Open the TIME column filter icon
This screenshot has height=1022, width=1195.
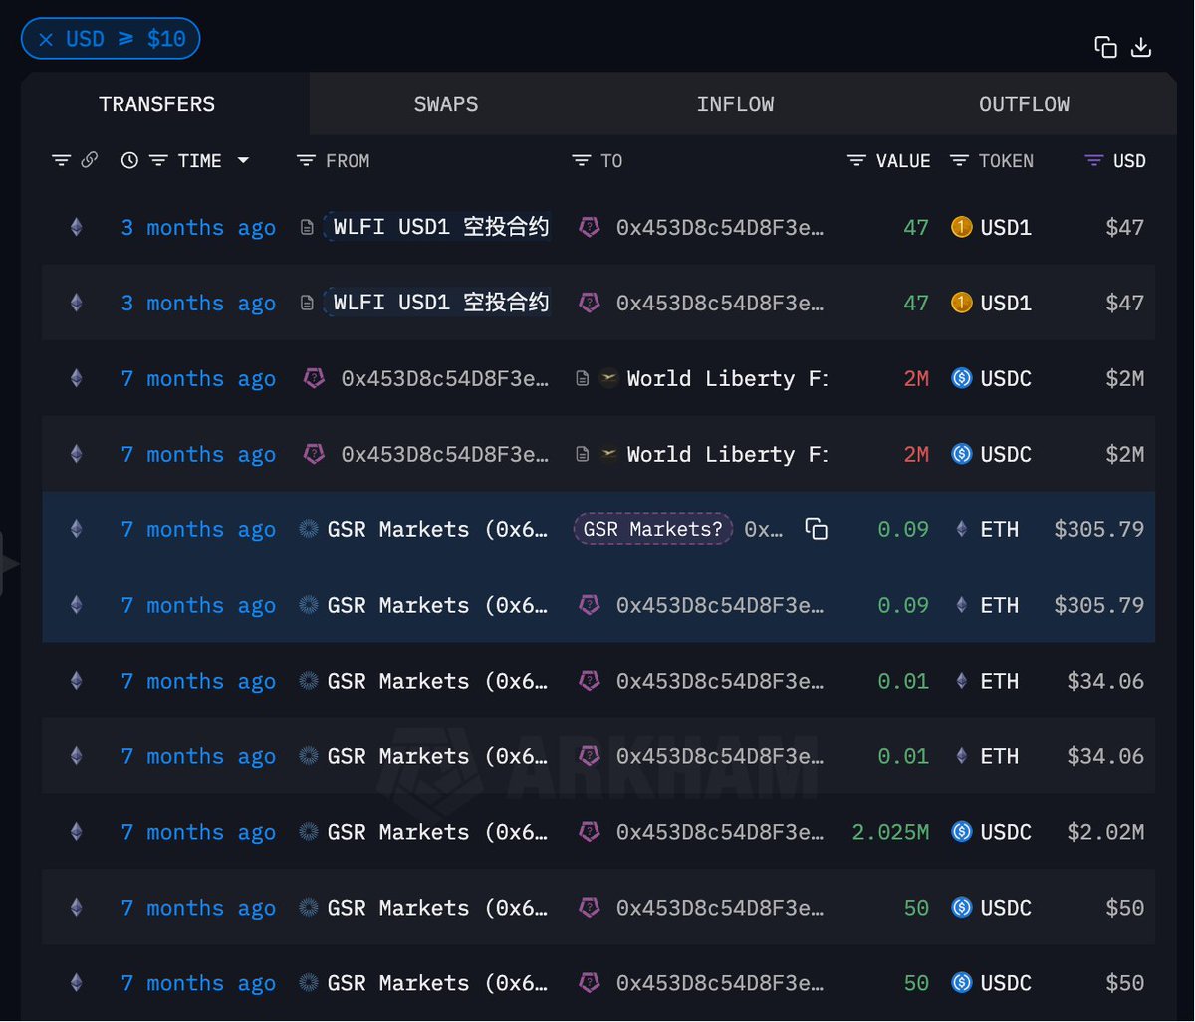tap(158, 160)
